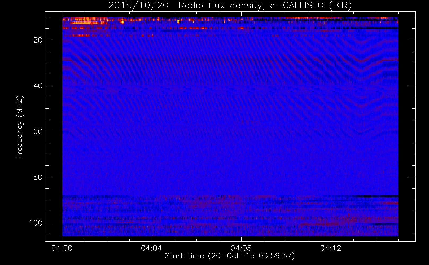
Task: Click the 40 MHz tick label
Action: point(38,86)
